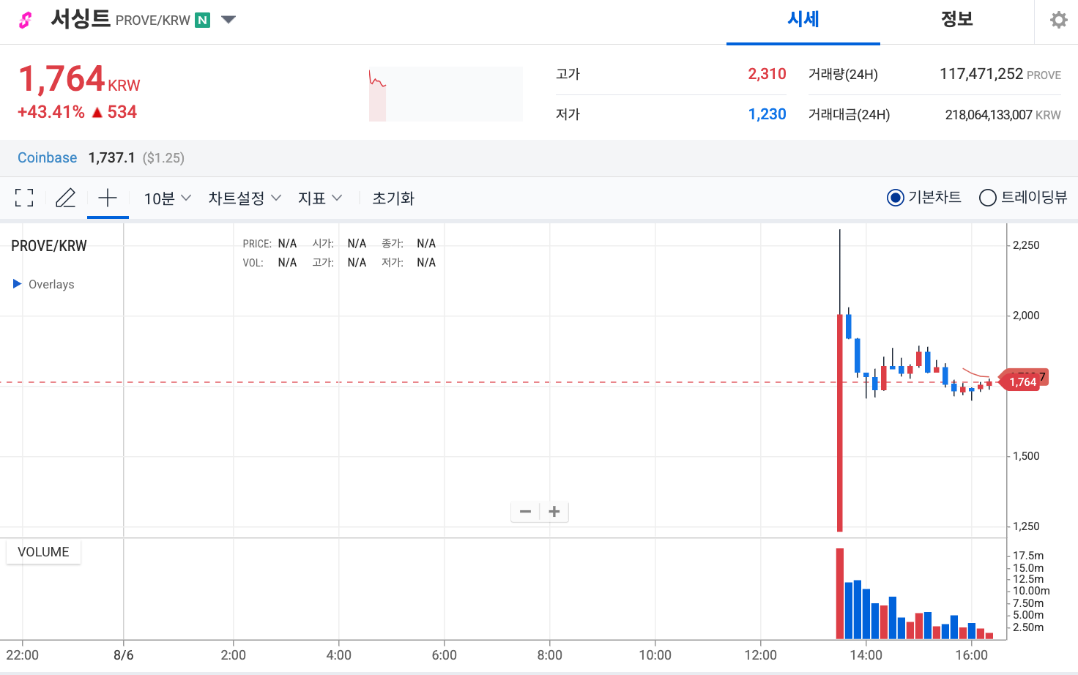Screen dimensions: 1078x675
Task: Open the settings gear menu
Action: [x=1058, y=20]
